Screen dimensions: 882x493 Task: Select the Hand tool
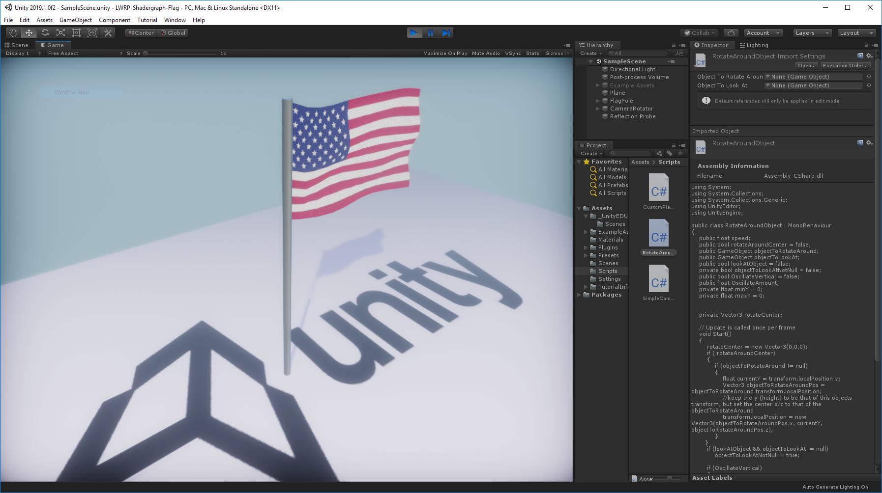coord(13,33)
